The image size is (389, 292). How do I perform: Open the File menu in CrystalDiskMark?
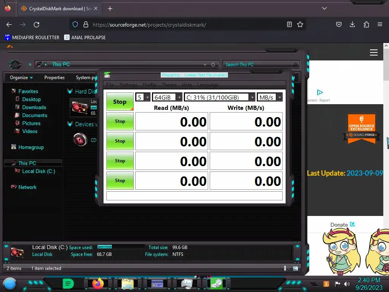pos(110,85)
